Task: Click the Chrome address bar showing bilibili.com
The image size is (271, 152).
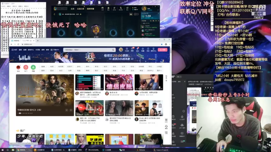Action: (91, 44)
